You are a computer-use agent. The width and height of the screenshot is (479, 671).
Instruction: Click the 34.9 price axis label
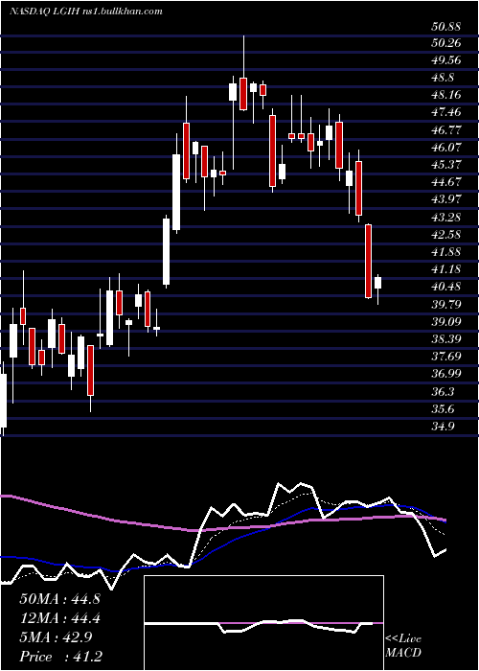443,427
